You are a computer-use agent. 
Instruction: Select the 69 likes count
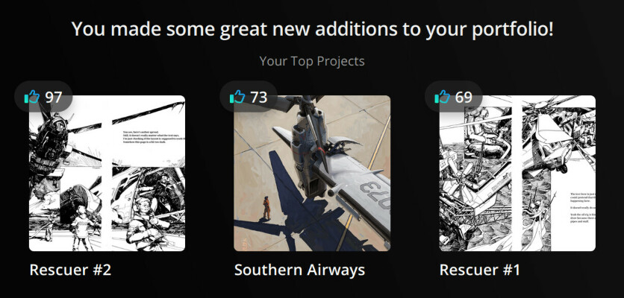[x=464, y=97]
